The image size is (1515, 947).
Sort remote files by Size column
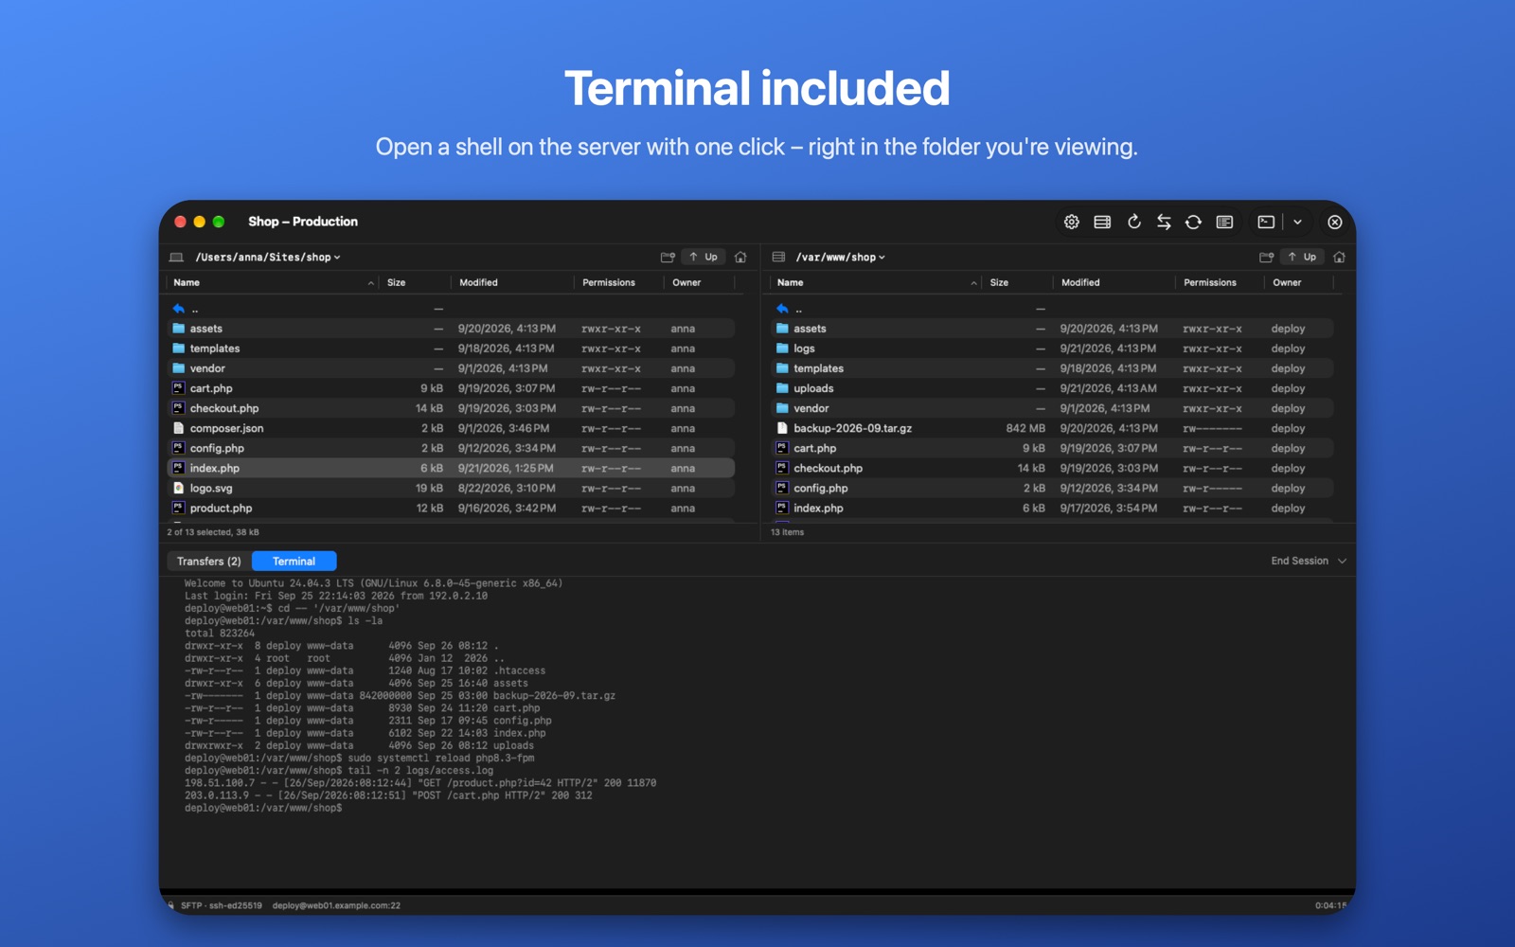(x=1017, y=282)
